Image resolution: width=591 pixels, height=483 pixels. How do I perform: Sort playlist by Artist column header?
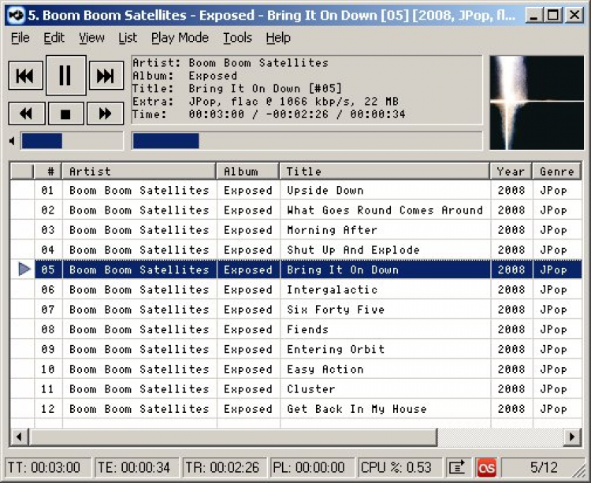pos(139,172)
